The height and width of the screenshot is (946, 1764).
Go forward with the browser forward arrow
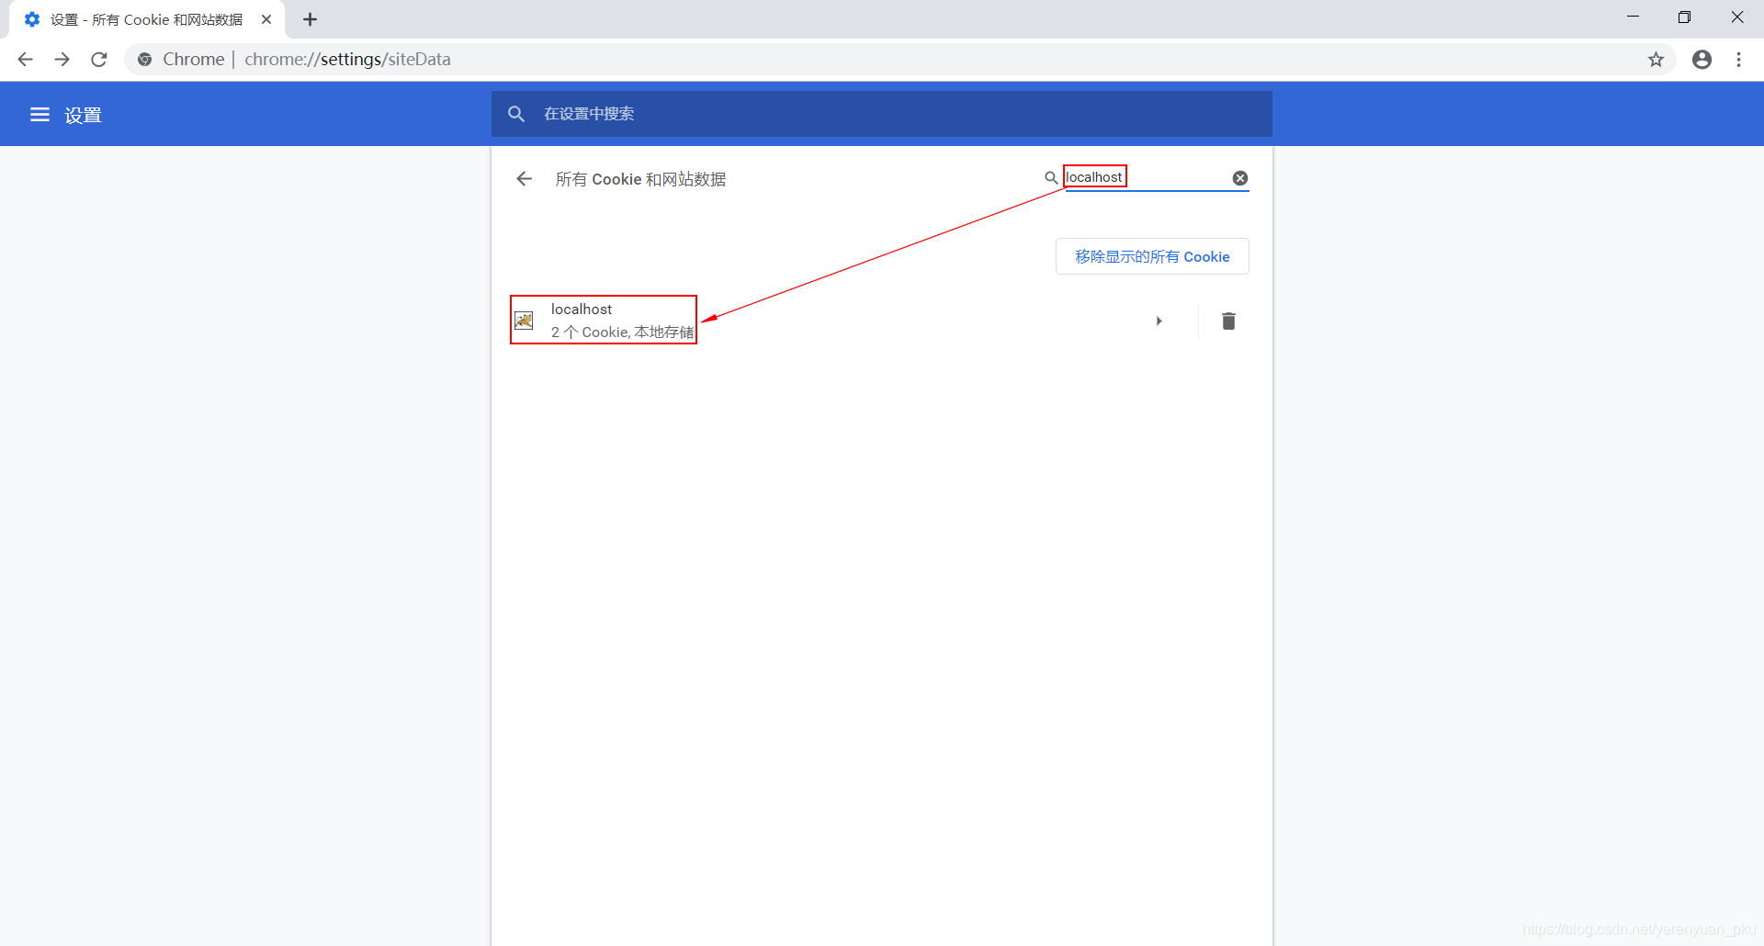click(62, 60)
